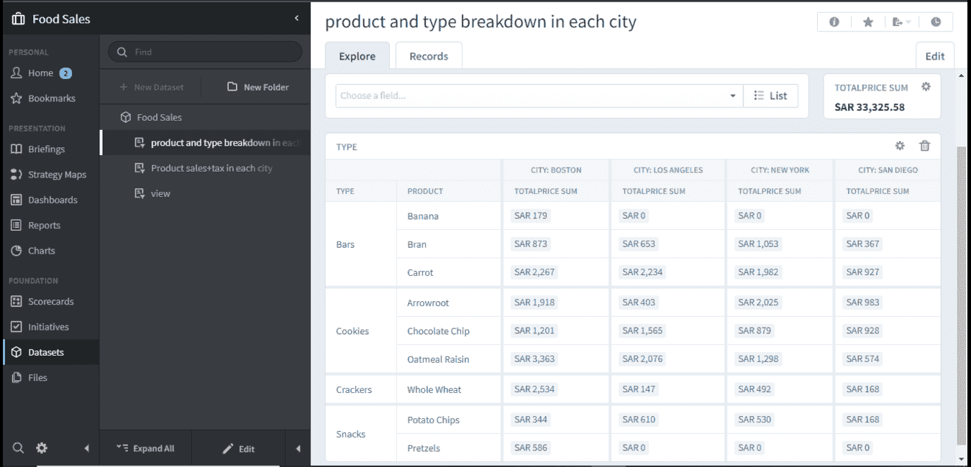Click the vertical scrollbar of the main panel
This screenshot has height=467, width=971.
click(962, 295)
